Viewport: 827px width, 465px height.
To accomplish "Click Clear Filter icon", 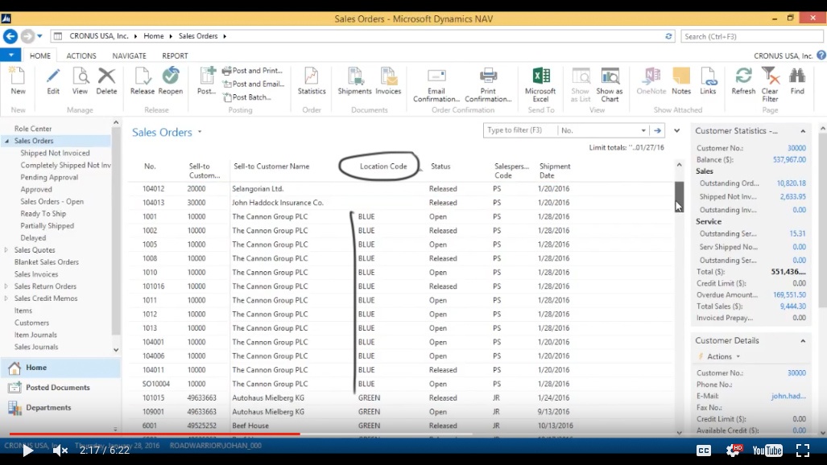I will tap(770, 76).
